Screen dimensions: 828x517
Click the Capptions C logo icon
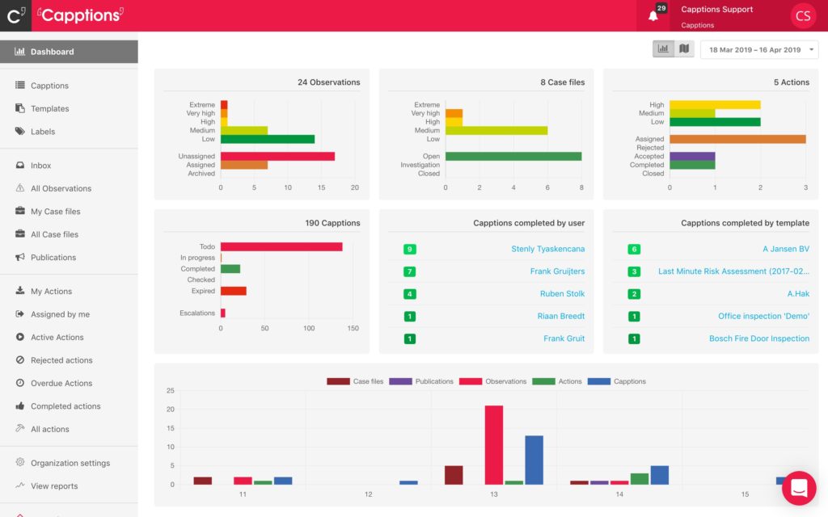tap(16, 15)
